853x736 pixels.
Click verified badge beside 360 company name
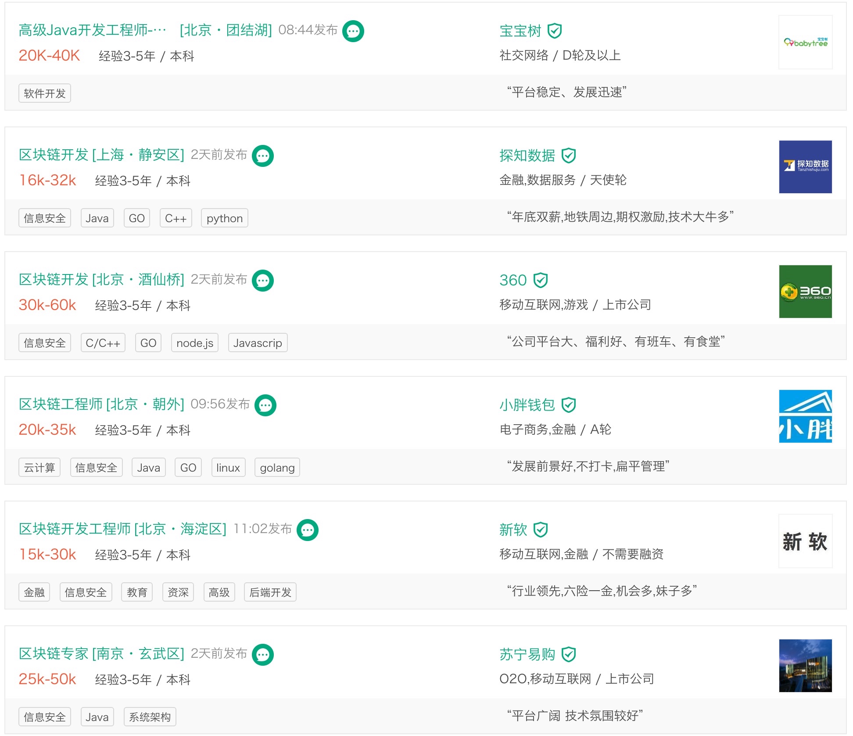[540, 280]
